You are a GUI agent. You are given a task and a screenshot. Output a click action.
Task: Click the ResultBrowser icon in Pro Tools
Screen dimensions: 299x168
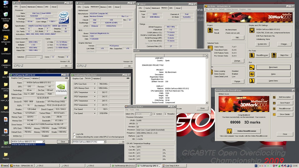coord(252,55)
